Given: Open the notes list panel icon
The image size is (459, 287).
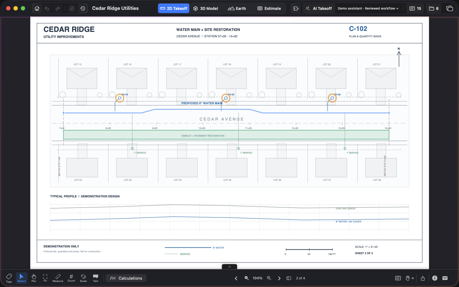Looking at the screenshot, I should [x=398, y=278].
